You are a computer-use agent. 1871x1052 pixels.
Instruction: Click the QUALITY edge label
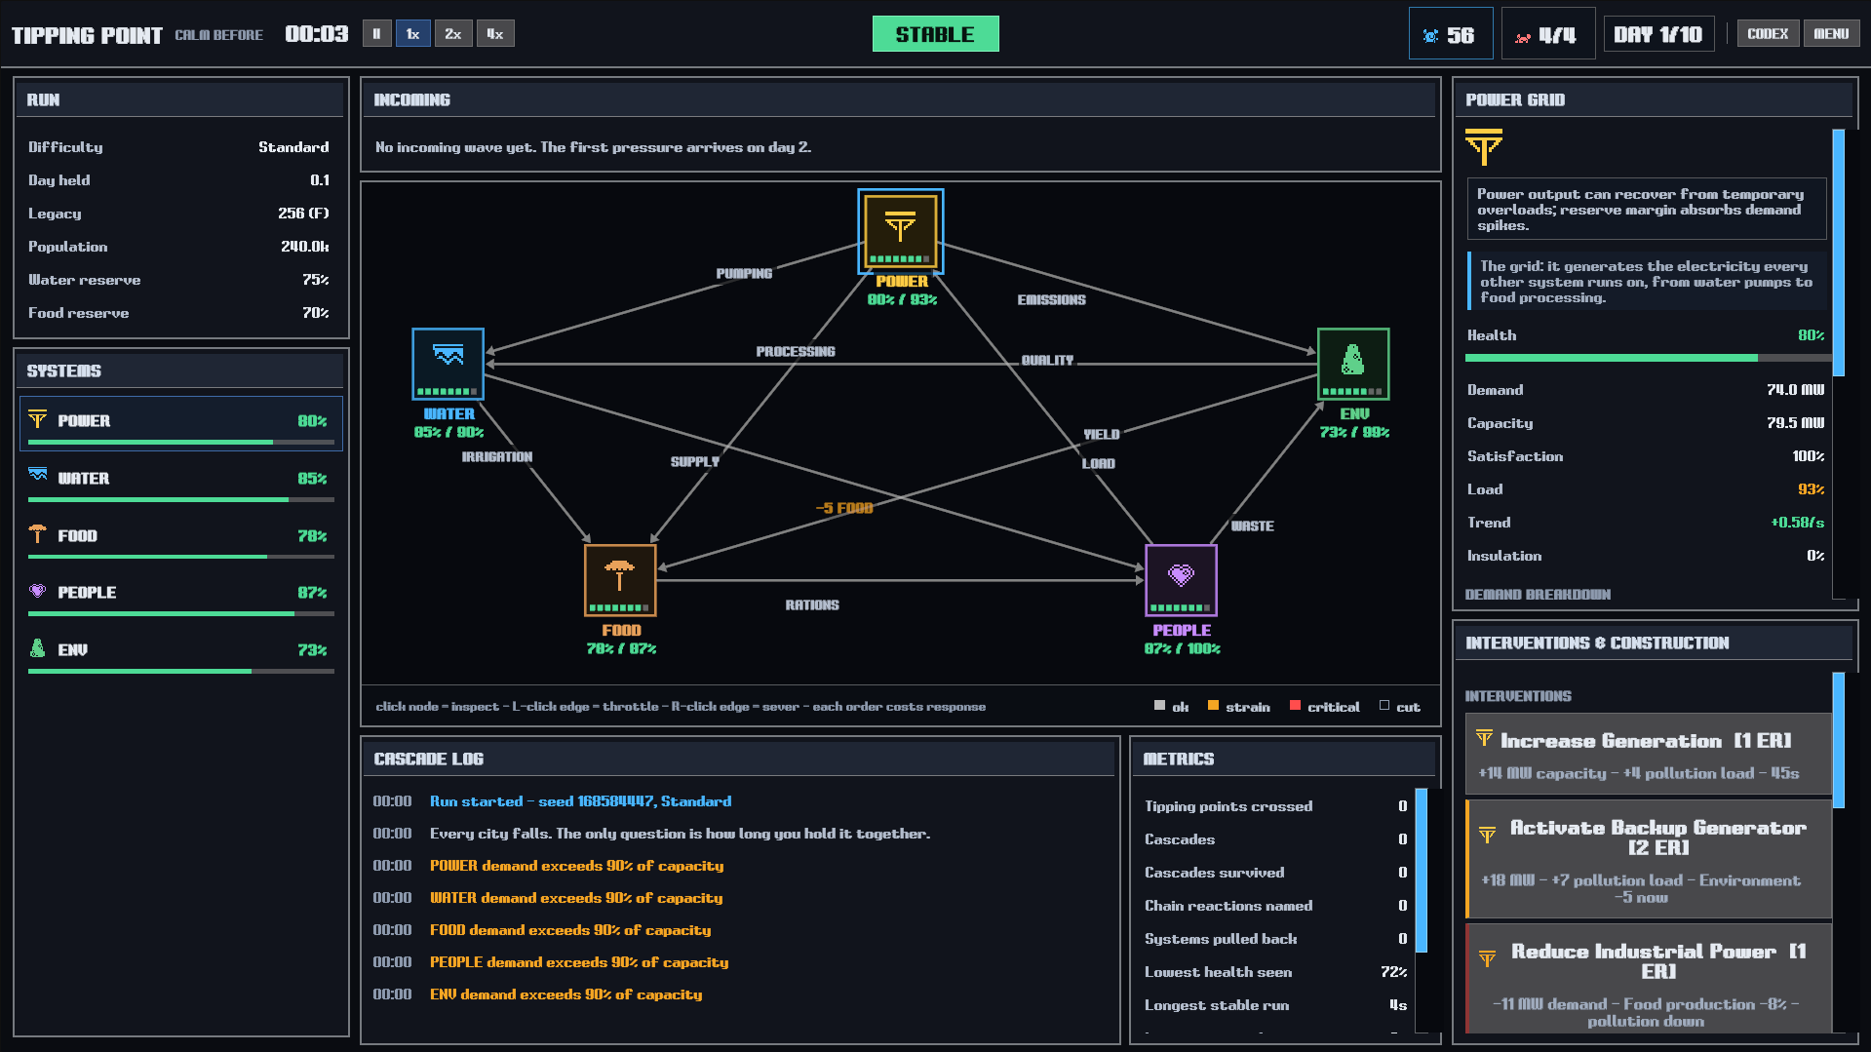click(x=1047, y=361)
